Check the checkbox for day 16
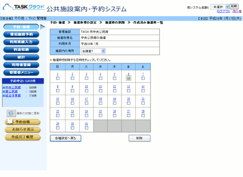This screenshot has height=177, width=243. [73, 103]
